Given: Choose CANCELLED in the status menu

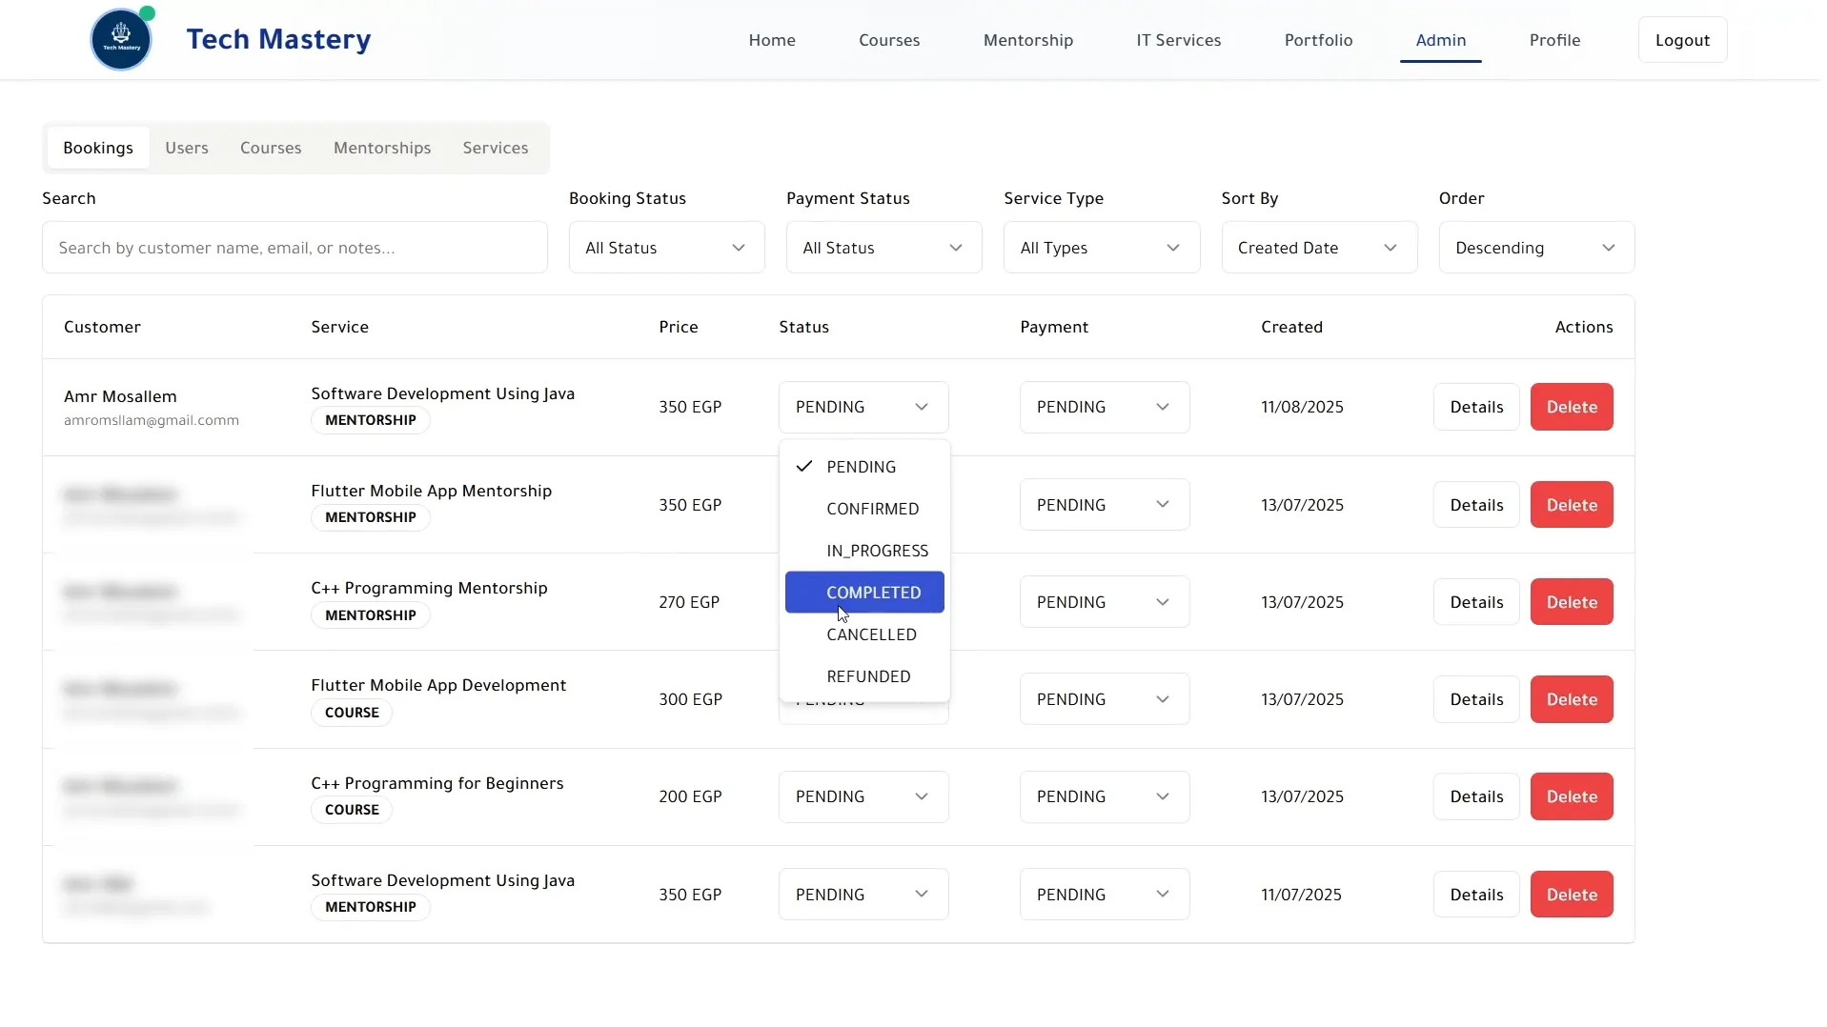Looking at the screenshot, I should tap(864, 634).
